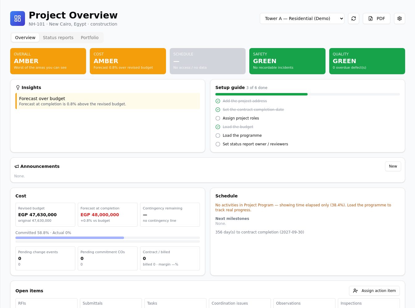Click Forecast at completion EGP 48,000,000 tile
Screen dimensions: 415x308
[108, 215]
